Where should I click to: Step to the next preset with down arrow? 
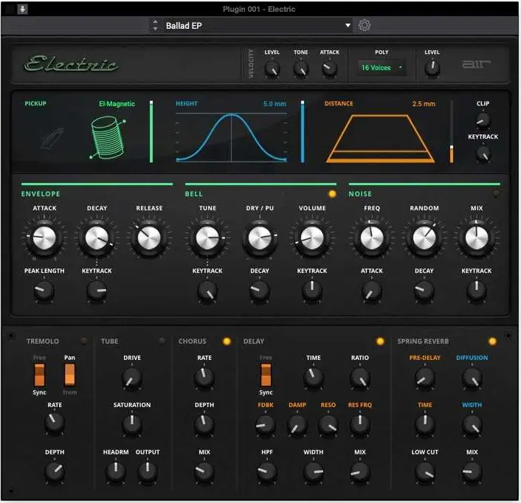pos(155,30)
